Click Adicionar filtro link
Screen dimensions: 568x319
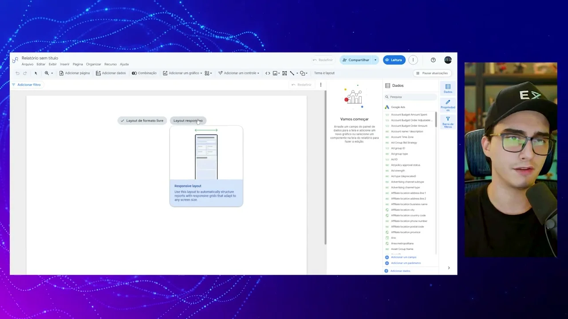pyautogui.click(x=26, y=85)
